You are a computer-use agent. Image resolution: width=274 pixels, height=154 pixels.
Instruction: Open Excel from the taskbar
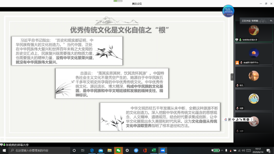click(154, 150)
